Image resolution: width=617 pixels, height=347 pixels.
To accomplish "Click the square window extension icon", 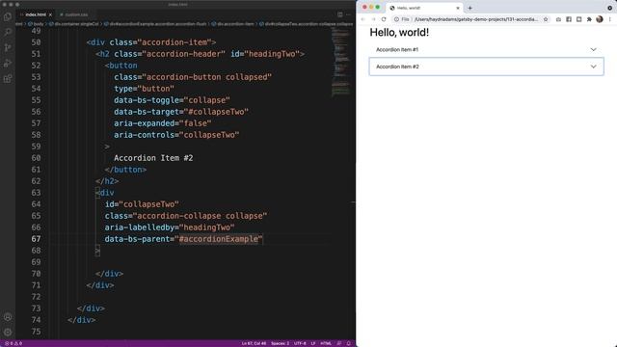I will [x=578, y=19].
